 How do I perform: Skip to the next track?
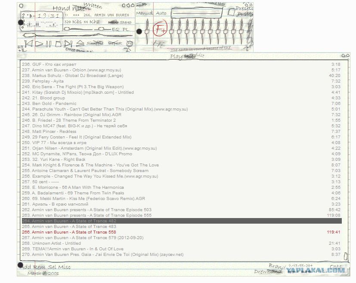tap(68, 44)
